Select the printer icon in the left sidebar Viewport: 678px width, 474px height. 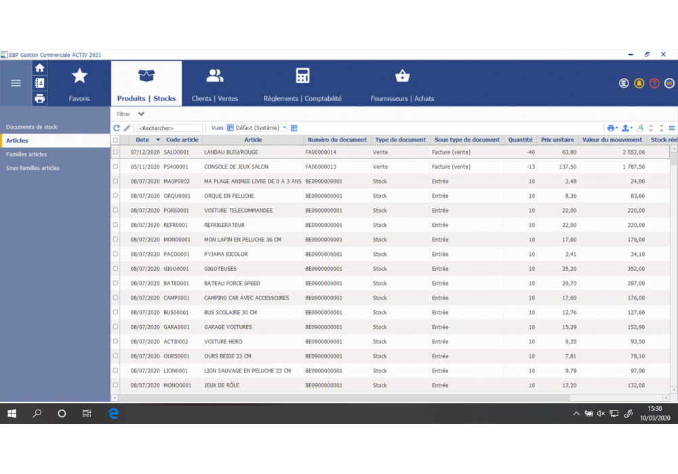coord(40,98)
